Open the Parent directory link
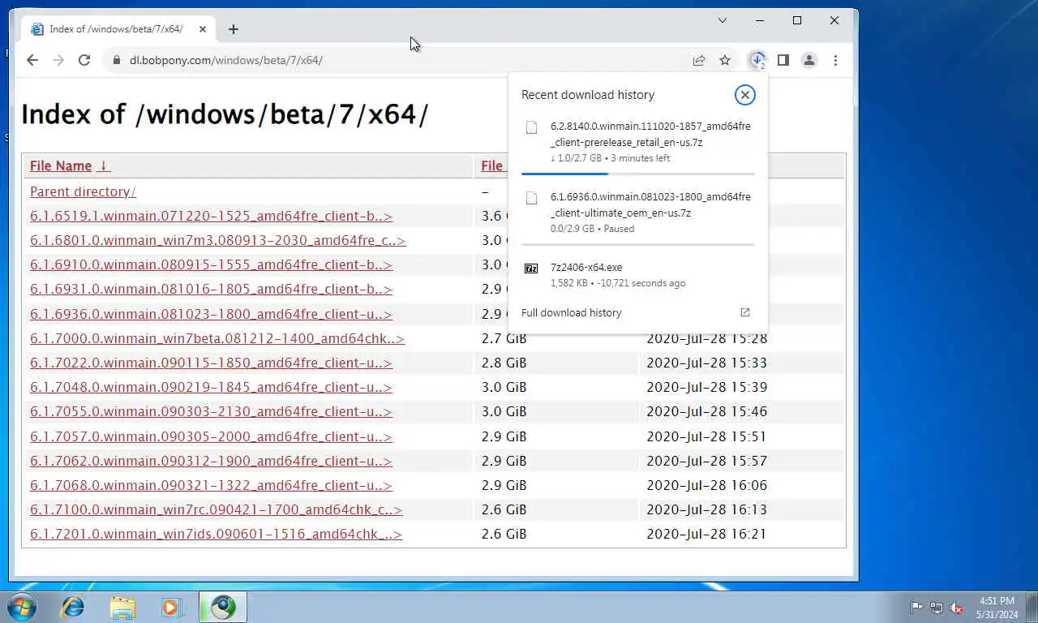The width and height of the screenshot is (1038, 623). 83,191
